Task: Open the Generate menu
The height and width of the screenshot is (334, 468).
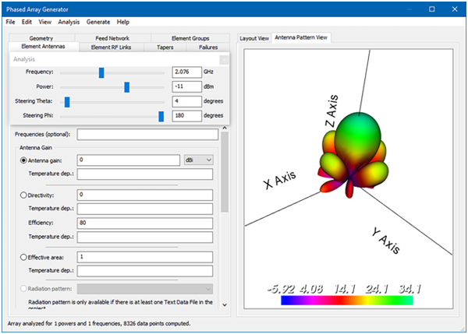Action: (98, 22)
